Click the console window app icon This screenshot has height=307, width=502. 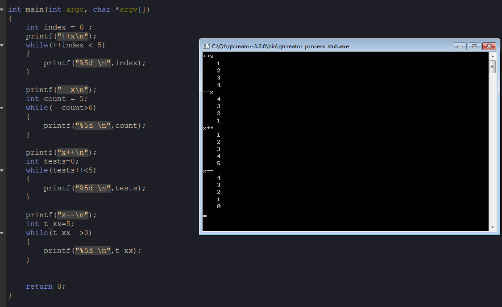206,46
